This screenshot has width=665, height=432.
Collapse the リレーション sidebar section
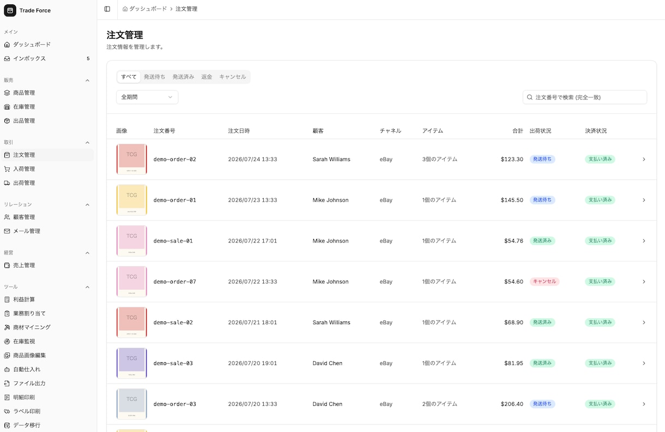(x=87, y=205)
